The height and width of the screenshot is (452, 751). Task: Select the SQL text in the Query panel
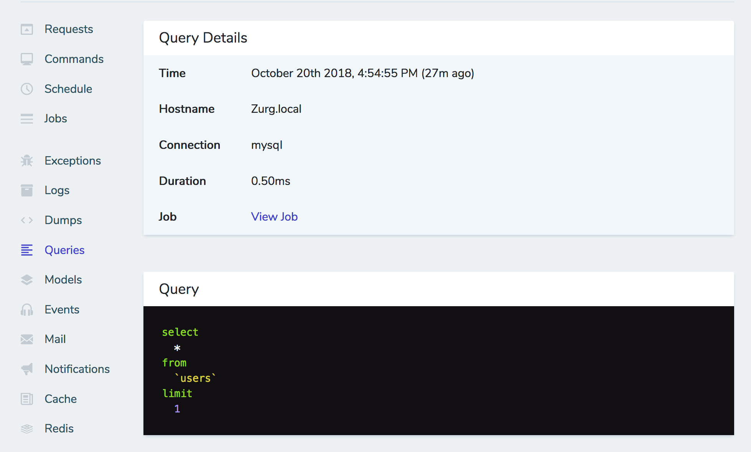click(x=188, y=370)
